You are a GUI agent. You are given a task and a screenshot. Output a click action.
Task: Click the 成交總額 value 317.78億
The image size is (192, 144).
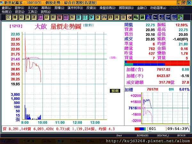(x=167, y=83)
